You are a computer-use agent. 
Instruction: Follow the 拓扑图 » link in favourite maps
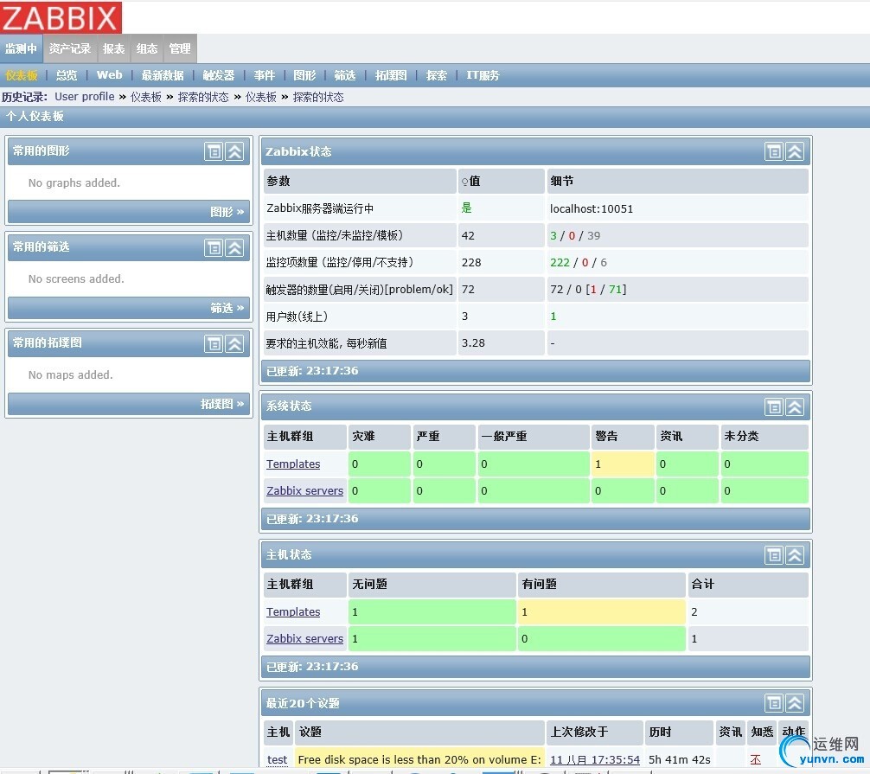click(x=222, y=404)
